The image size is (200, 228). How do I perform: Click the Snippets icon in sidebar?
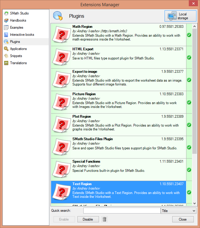click(6, 56)
